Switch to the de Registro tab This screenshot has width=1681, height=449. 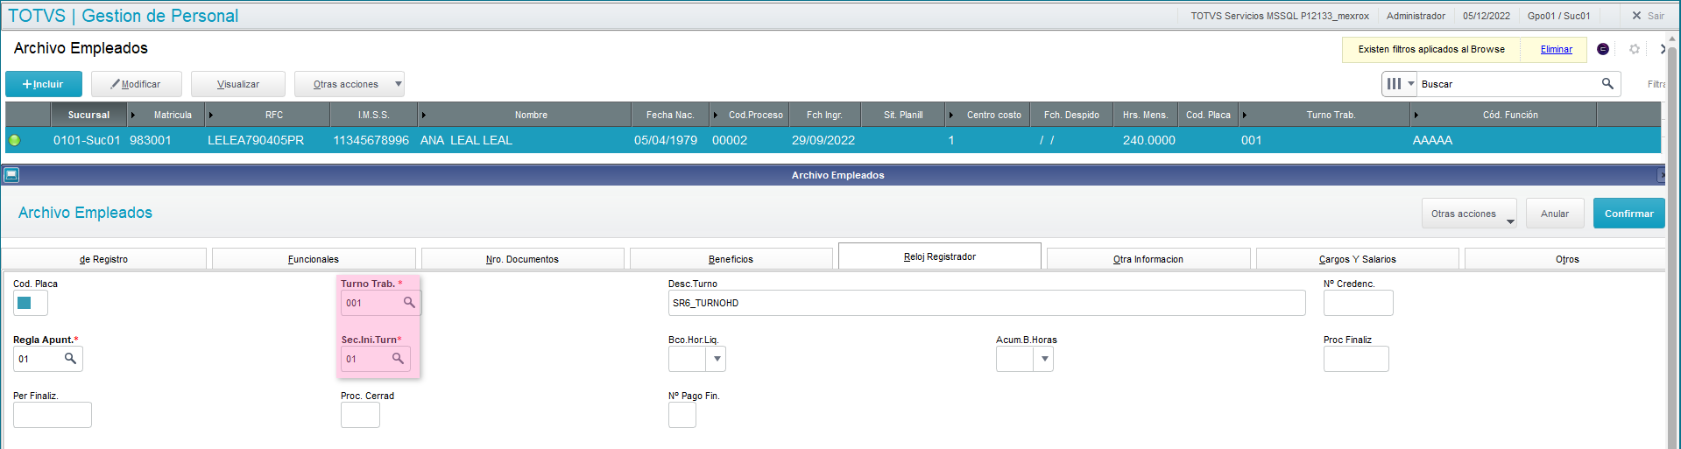click(104, 259)
